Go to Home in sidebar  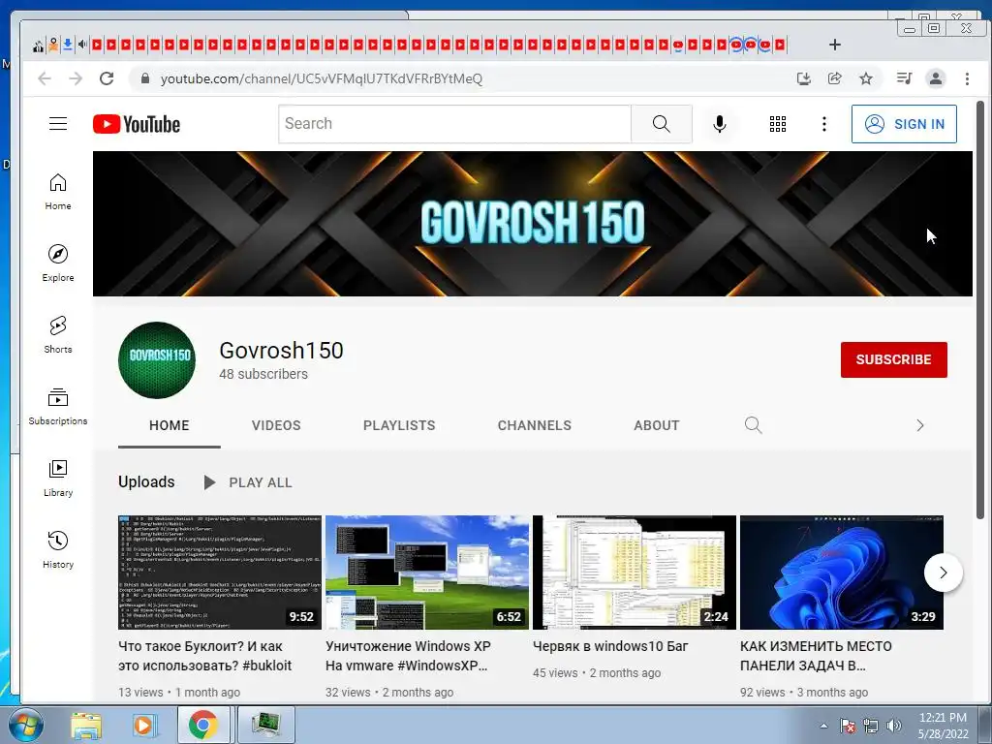click(x=58, y=192)
